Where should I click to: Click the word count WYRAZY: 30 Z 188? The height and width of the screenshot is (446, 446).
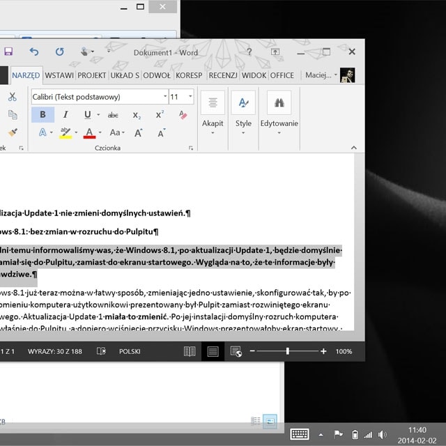pos(55,351)
